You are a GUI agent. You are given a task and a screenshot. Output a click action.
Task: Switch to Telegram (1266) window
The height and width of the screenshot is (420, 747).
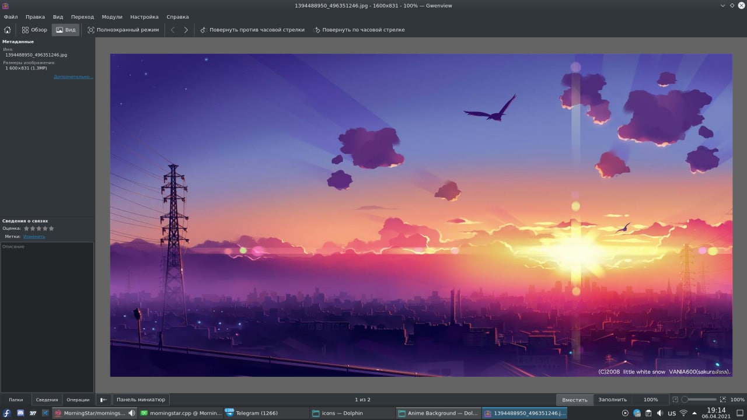(x=267, y=413)
